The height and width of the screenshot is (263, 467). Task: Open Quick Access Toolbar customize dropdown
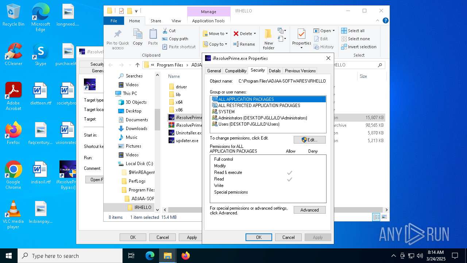point(136,11)
